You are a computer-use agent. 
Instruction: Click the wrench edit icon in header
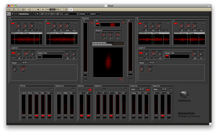point(37,14)
